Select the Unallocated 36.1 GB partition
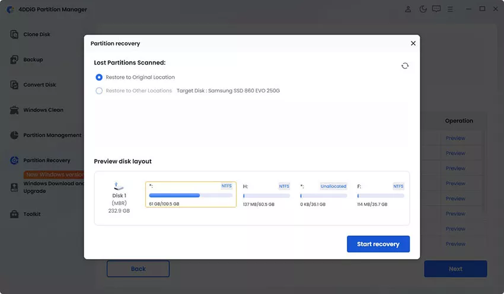Screen dimensions: 504x294 tap(324, 194)
